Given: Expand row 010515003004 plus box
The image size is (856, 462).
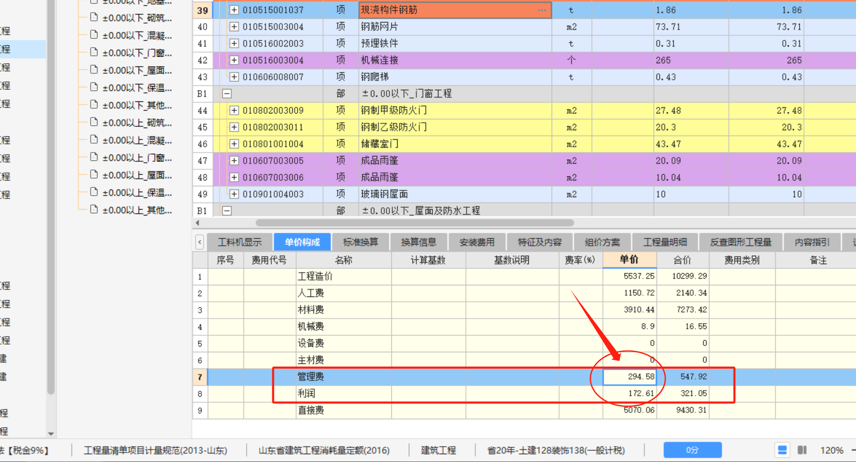Looking at the screenshot, I should coord(234,27).
